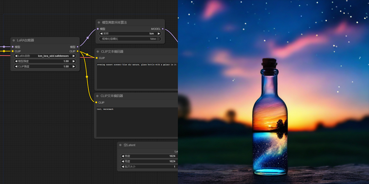Select the positive prompt CLIP文本编码器 node title
Viewport: 369px width, 184px height.
[112, 52]
